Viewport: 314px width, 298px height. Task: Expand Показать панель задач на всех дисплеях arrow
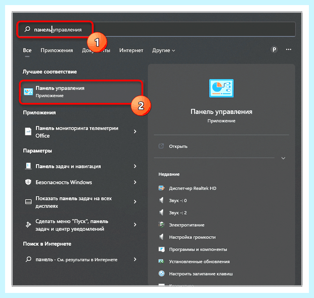[x=135, y=202]
